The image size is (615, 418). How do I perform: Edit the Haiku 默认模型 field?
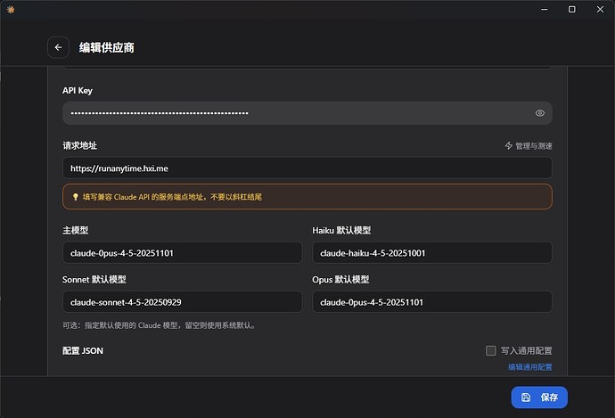tap(432, 253)
